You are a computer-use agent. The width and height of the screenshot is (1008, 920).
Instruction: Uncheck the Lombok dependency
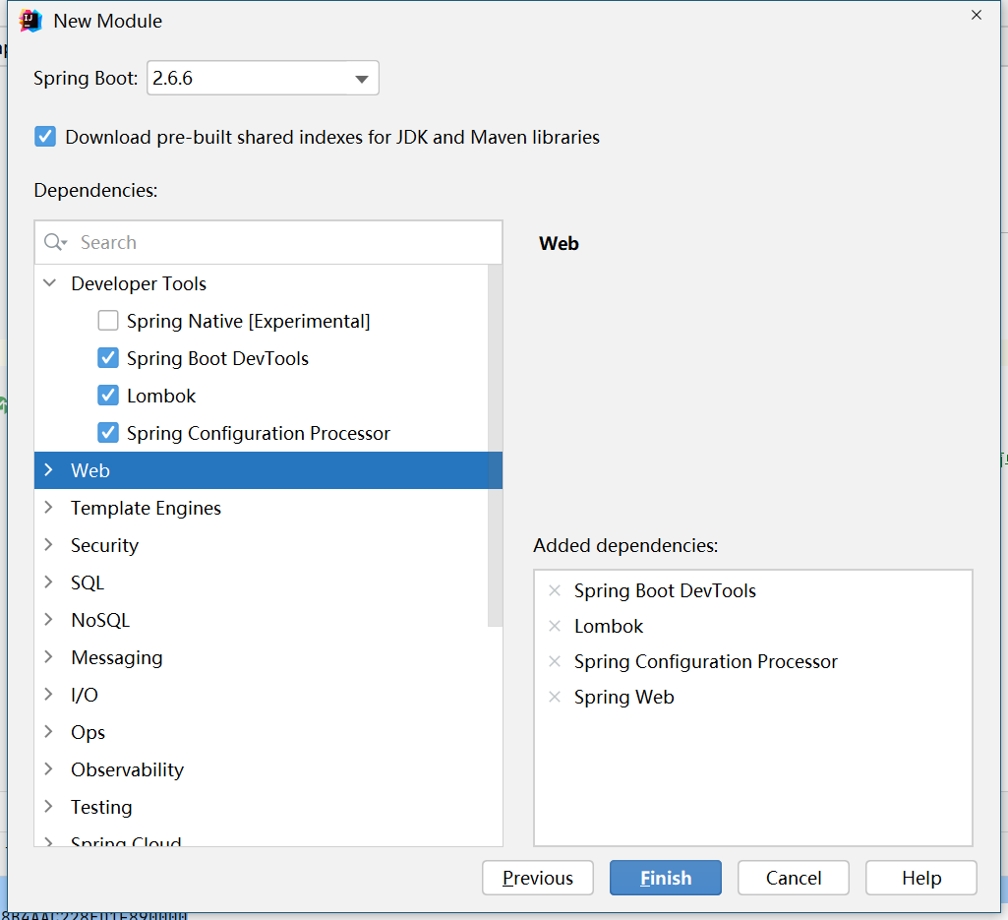(108, 396)
